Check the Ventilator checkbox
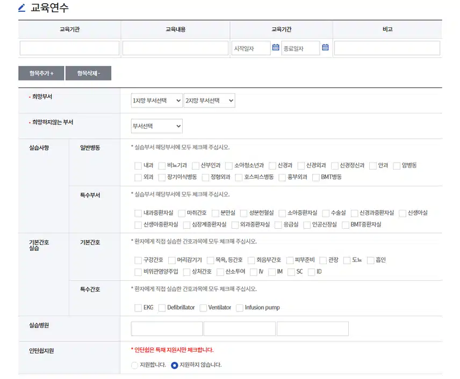Screen dimensions: 460x379 [203, 308]
